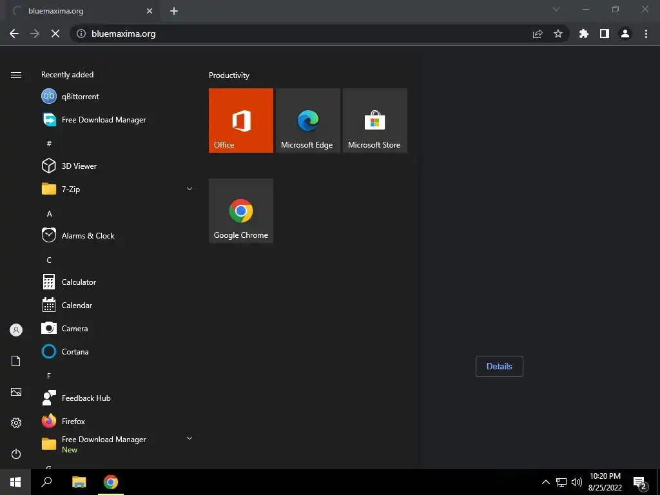This screenshot has height=495, width=660.
Task: Expand the Free Download Manager folder chevron
Action: pyautogui.click(x=189, y=438)
